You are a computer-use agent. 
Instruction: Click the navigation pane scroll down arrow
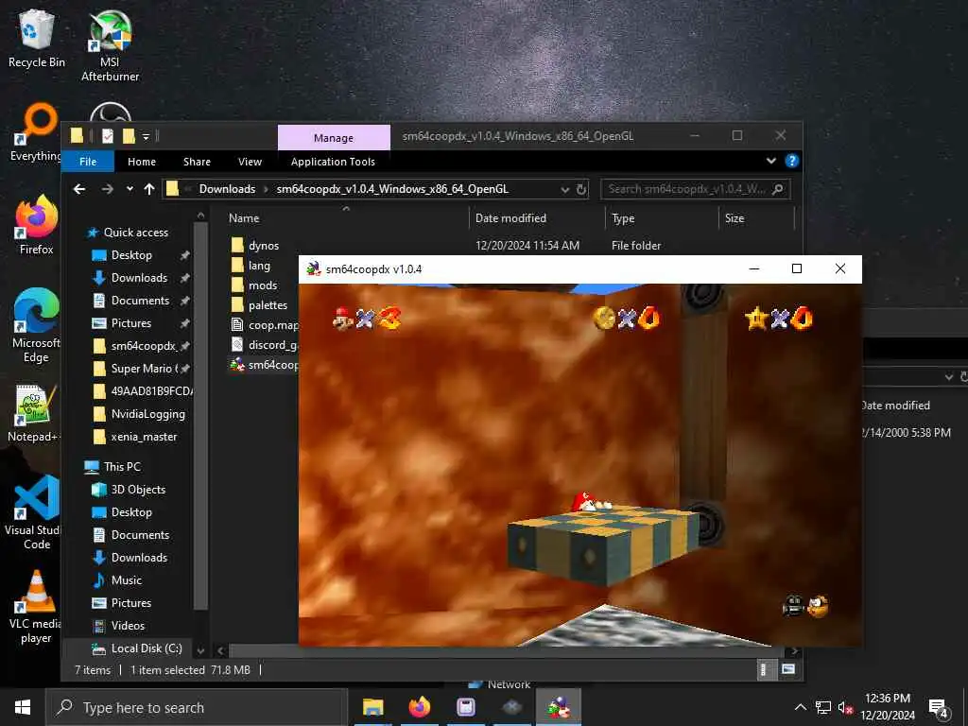tap(200, 650)
